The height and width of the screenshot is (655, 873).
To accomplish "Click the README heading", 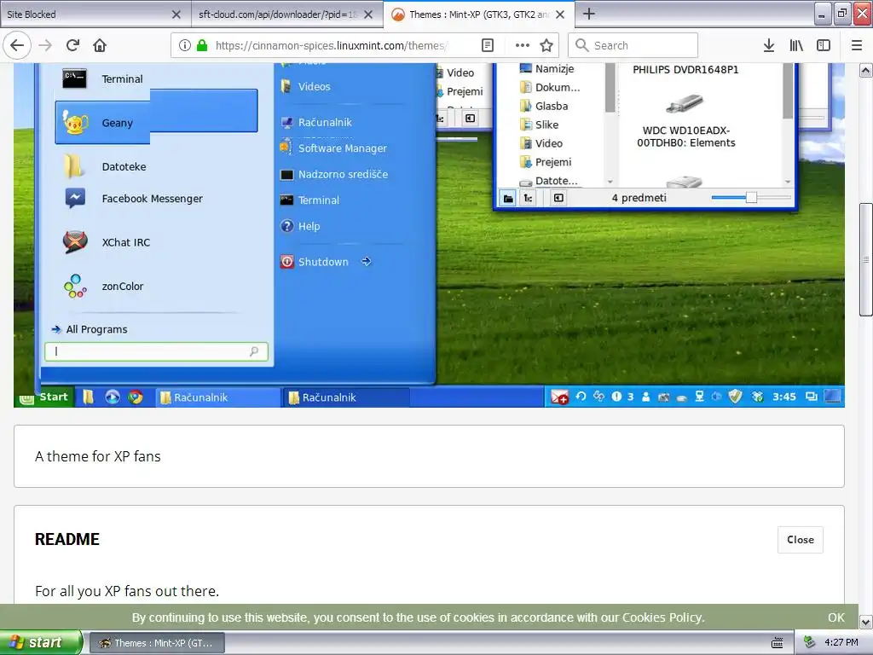I will [x=67, y=539].
